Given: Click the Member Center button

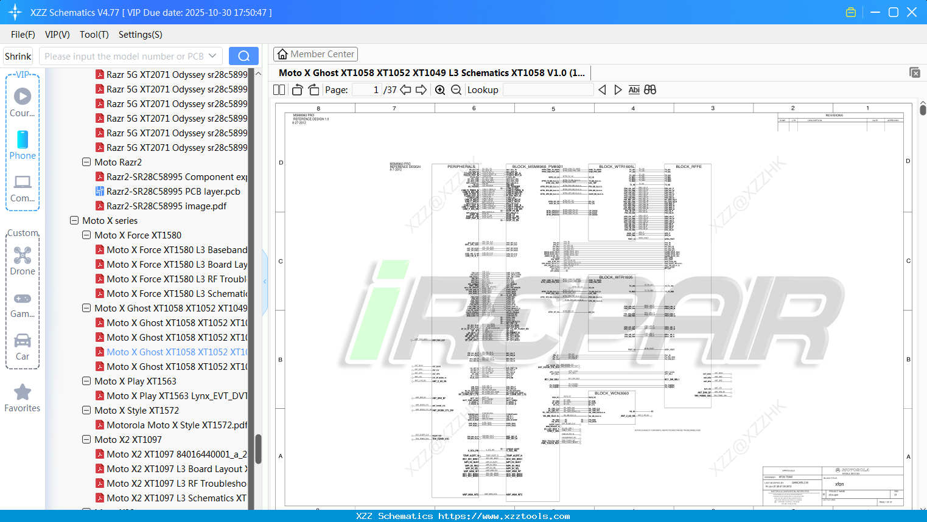Looking at the screenshot, I should coord(315,54).
